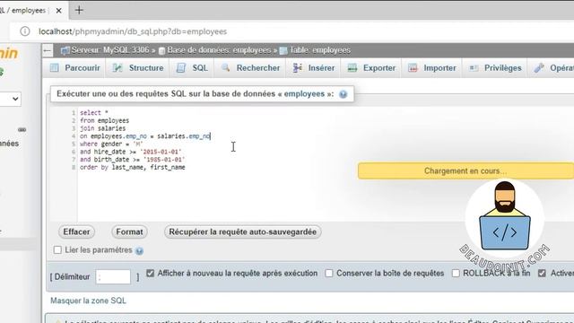
Task: Enable Conserver la boîte de requêtes
Action: pos(329,273)
